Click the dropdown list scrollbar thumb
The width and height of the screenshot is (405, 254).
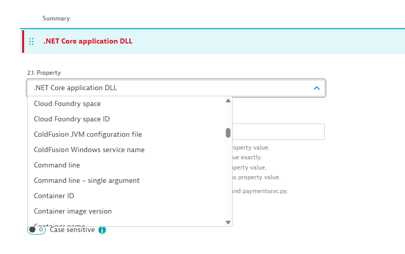click(x=228, y=133)
